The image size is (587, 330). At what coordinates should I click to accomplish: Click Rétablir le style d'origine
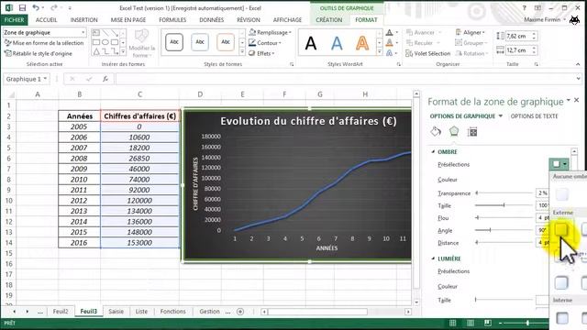[x=38, y=53]
